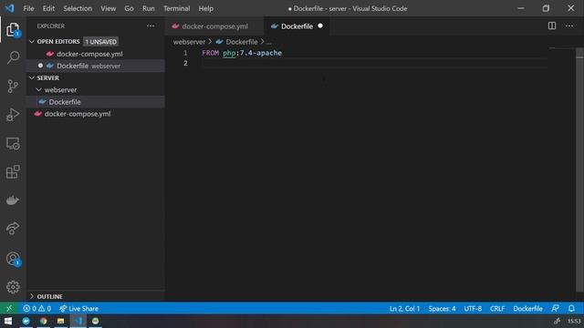Open the Go menu
Viewport: 584px width, 328px height.
pyautogui.click(x=129, y=8)
